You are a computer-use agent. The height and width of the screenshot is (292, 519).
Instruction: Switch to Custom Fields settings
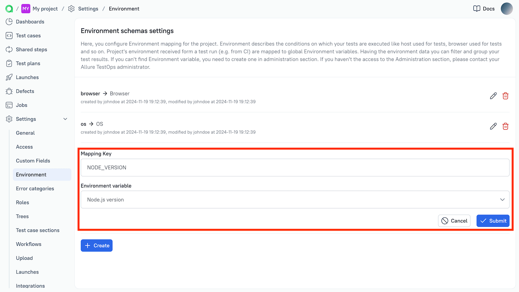pyautogui.click(x=33, y=160)
